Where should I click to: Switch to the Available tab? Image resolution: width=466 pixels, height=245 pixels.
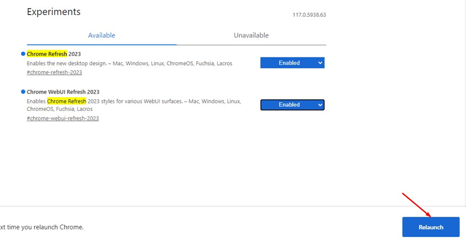(x=101, y=35)
